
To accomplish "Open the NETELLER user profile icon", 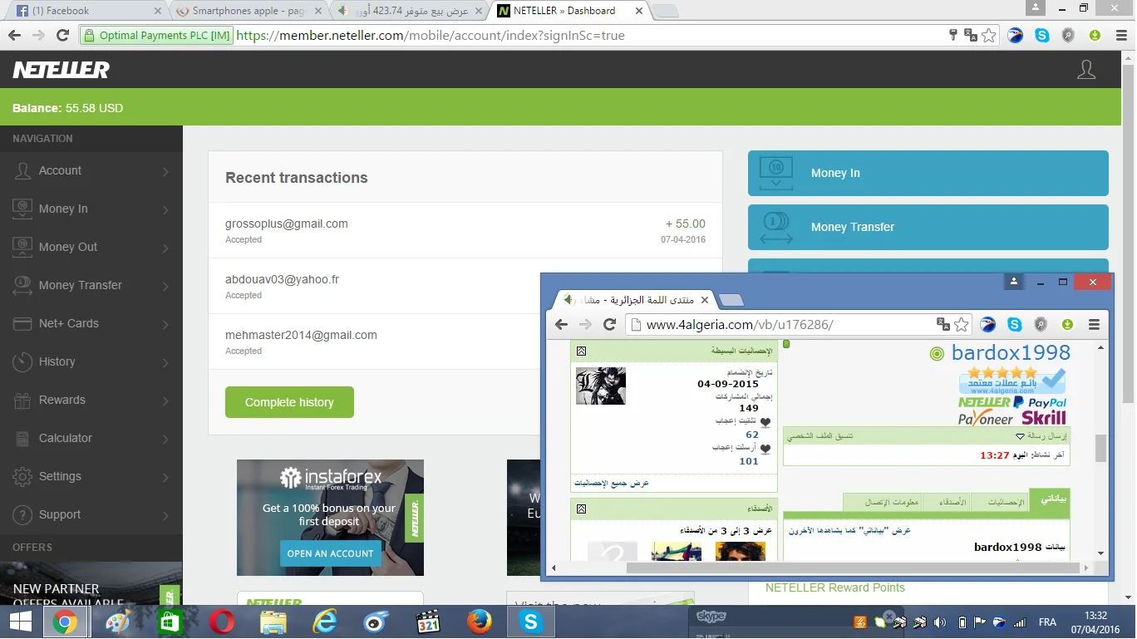I will pos(1085,70).
